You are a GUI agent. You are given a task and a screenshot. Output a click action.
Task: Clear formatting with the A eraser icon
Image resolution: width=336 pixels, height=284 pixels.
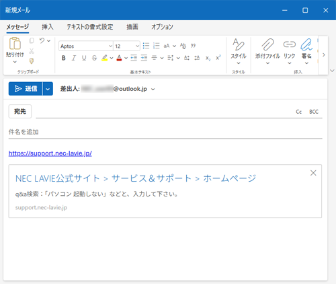click(183, 46)
